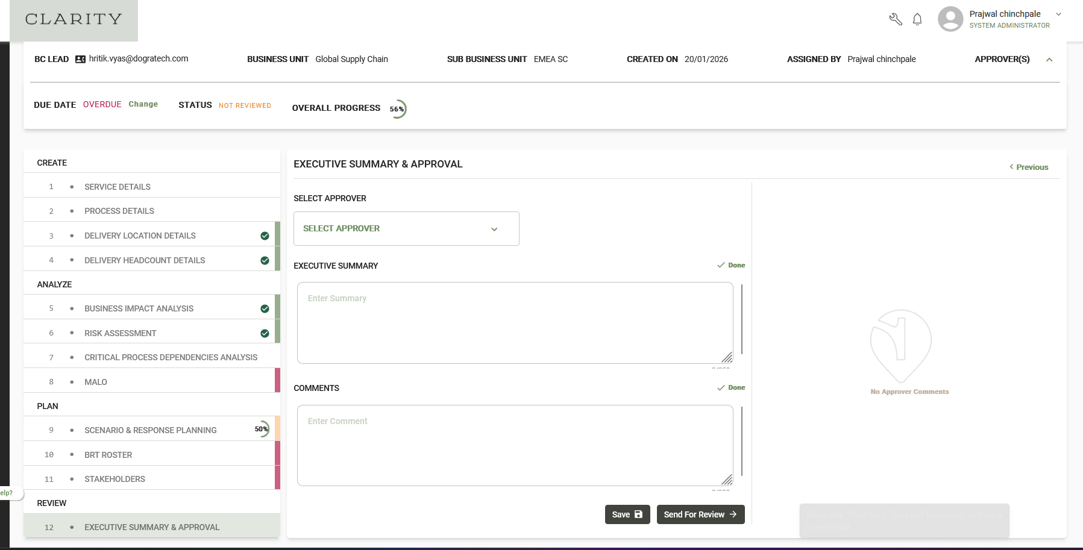Viewport: 1083px width, 550px height.
Task: Click the user avatar icon
Action: pos(950,19)
